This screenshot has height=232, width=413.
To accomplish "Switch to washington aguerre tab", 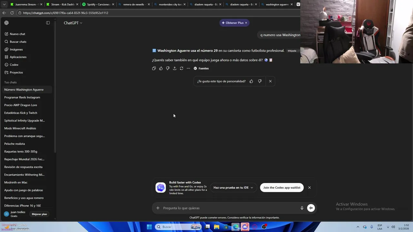I will (x=276, y=5).
